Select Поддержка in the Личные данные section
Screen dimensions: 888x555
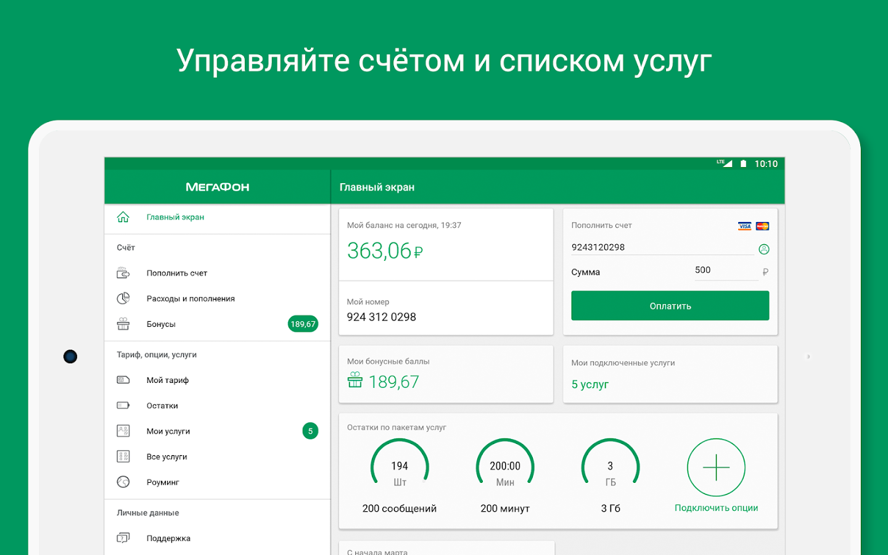pyautogui.click(x=167, y=538)
